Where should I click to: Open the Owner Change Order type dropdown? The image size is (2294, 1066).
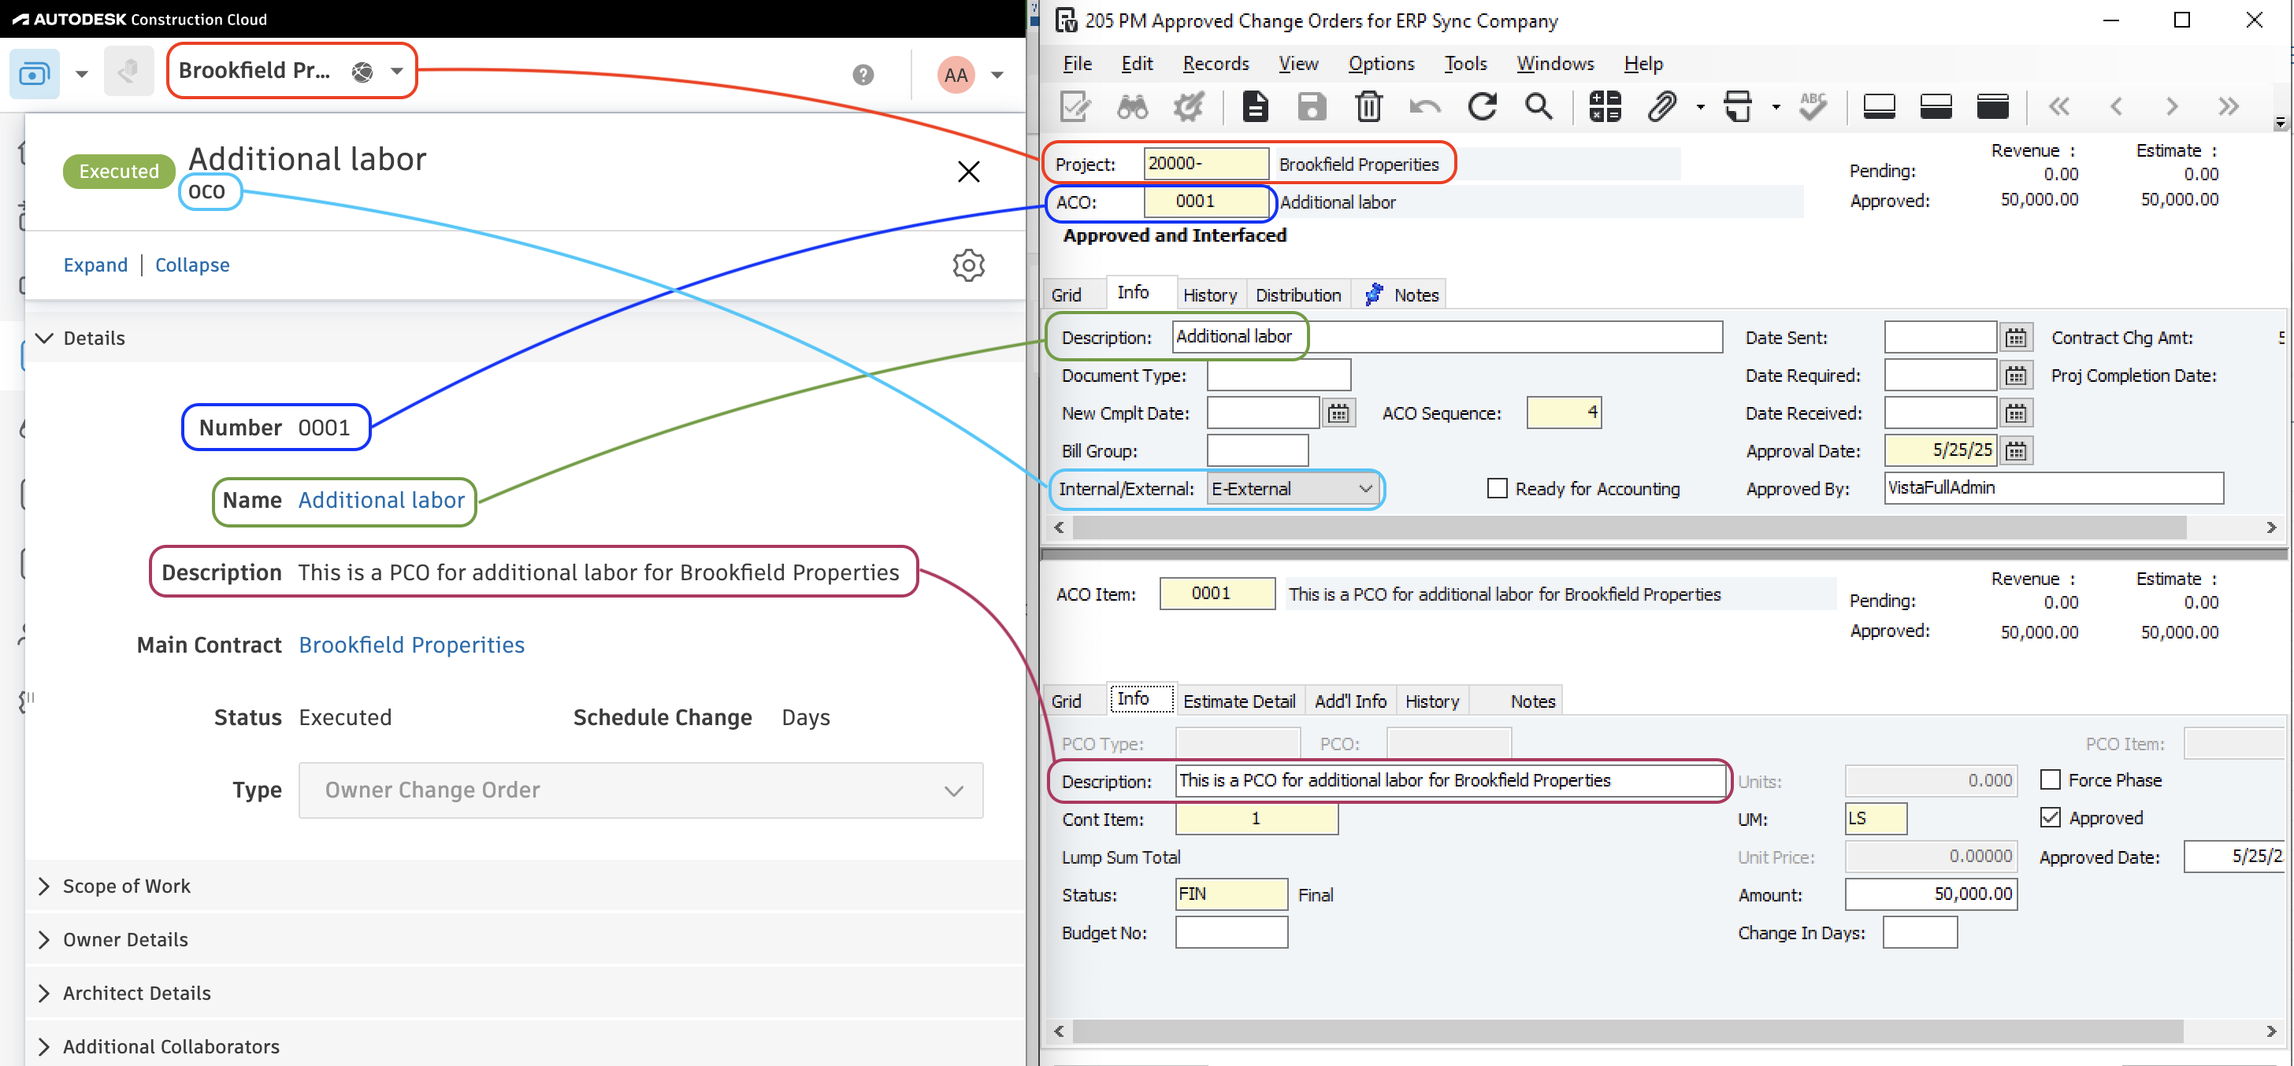click(x=640, y=790)
